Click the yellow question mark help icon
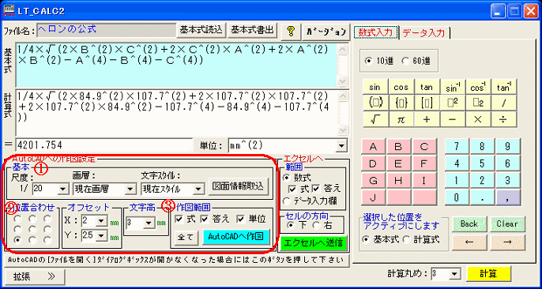The image size is (542, 289). tap(291, 31)
